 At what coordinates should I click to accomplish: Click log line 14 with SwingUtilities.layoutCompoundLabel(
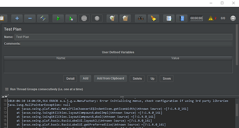[86, 117]
